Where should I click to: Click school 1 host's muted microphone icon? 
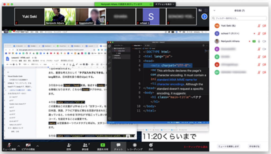[259, 34]
